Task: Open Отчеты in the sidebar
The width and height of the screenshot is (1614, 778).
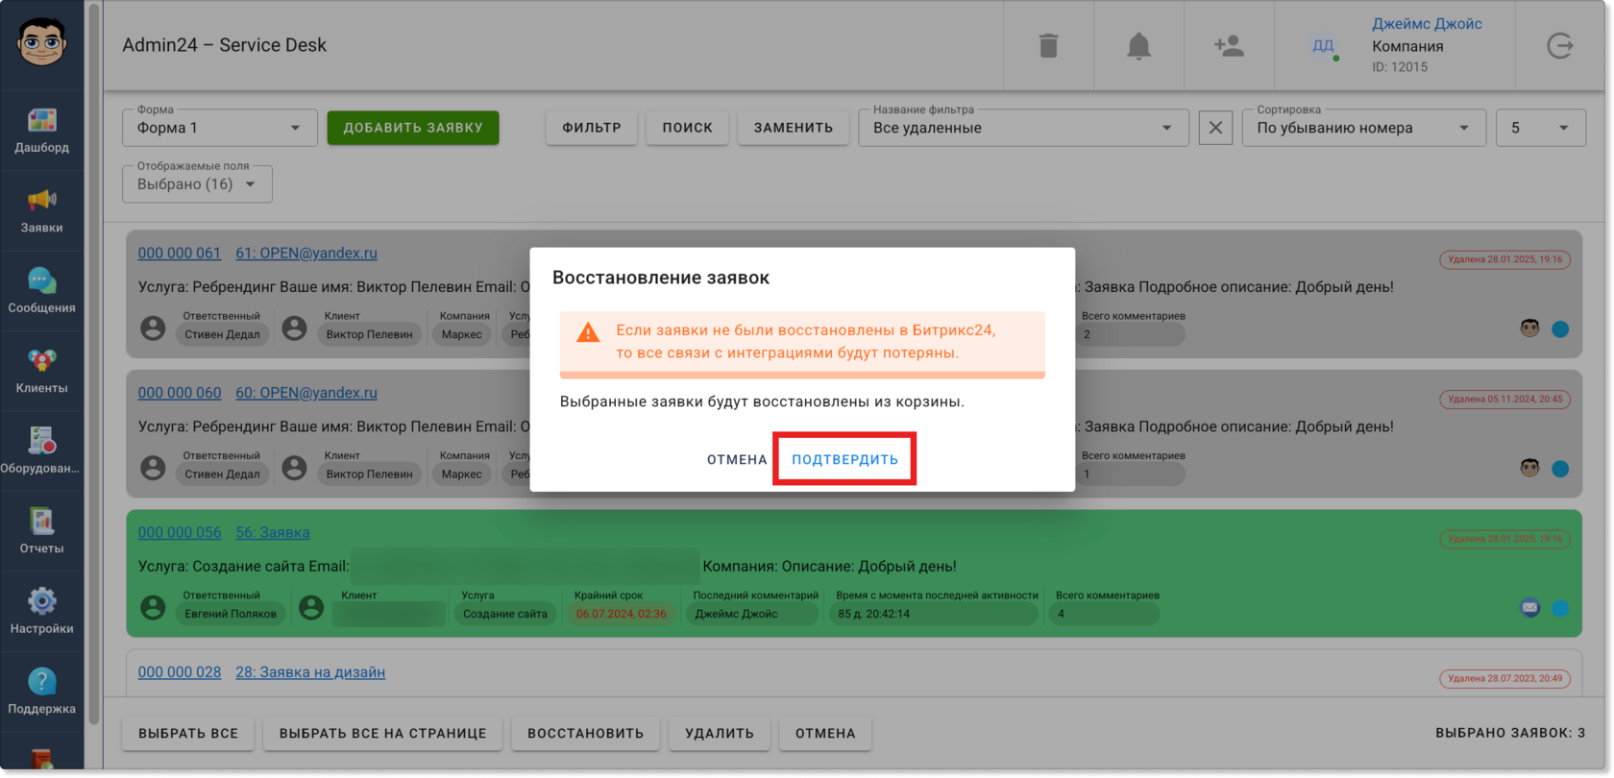Action: pyautogui.click(x=41, y=531)
